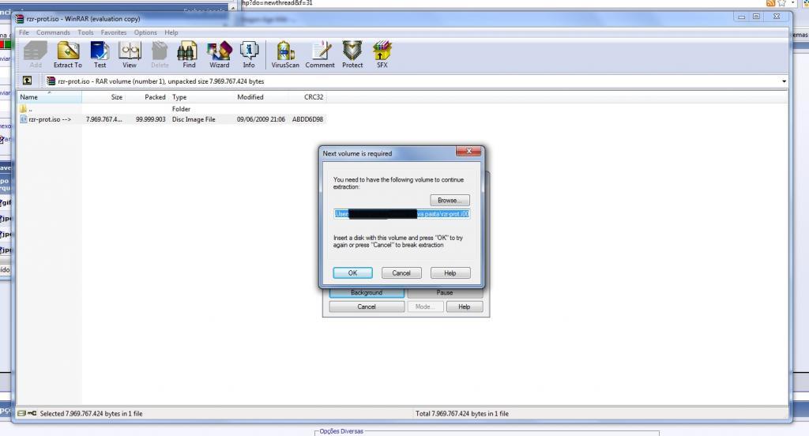Run VirusScan on the archive
Screen dimensions: 809x436
coord(284,54)
